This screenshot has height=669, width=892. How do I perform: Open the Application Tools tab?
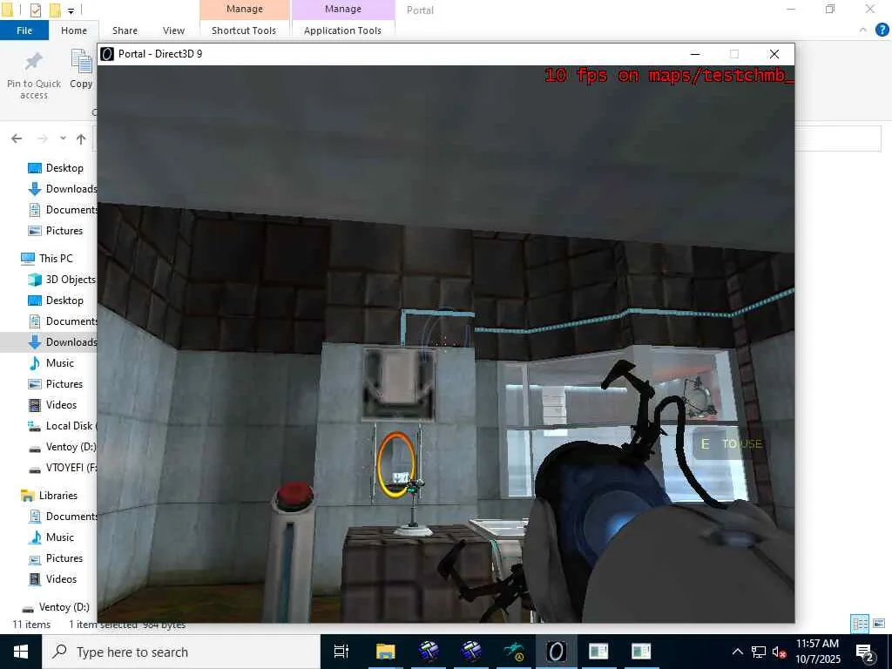tap(342, 30)
